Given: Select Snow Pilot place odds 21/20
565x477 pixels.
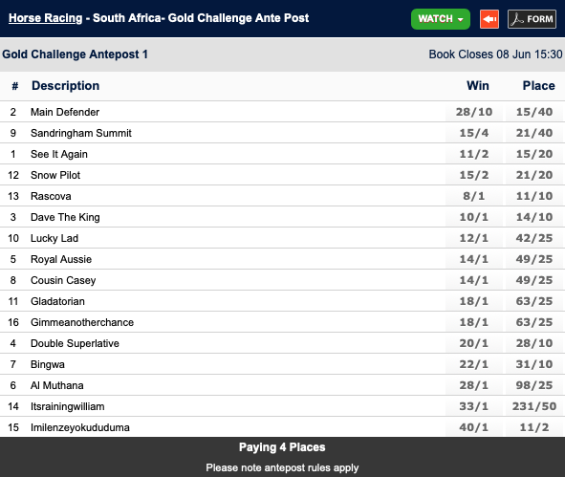Looking at the screenshot, I should pyautogui.click(x=534, y=175).
